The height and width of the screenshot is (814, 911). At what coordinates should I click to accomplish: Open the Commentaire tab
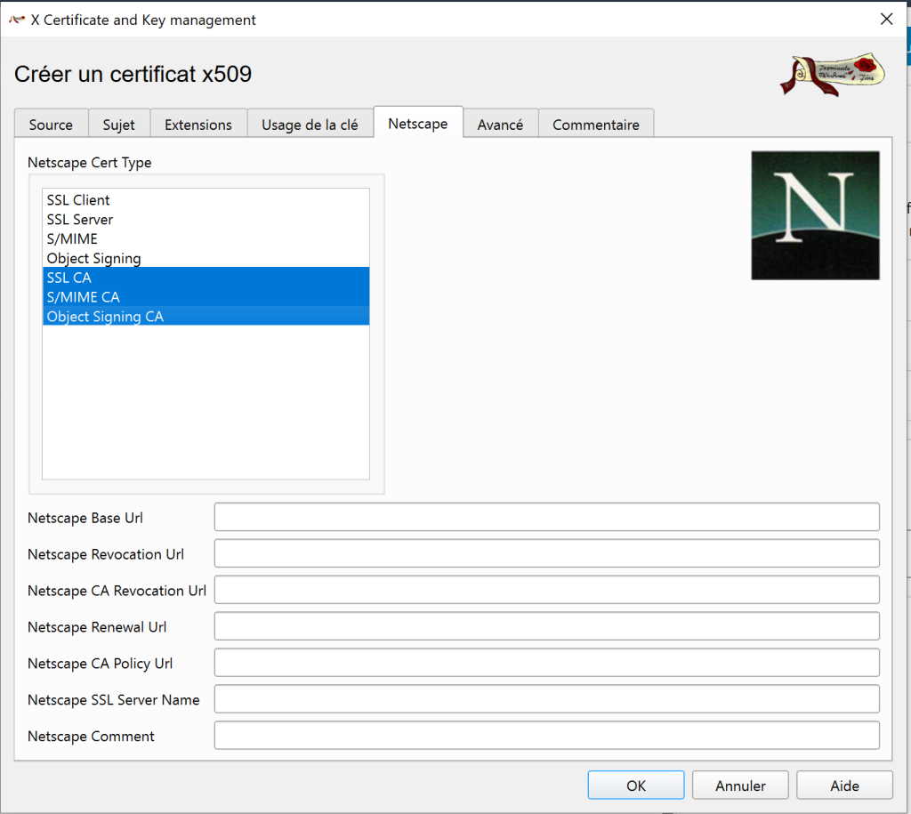pyautogui.click(x=596, y=125)
